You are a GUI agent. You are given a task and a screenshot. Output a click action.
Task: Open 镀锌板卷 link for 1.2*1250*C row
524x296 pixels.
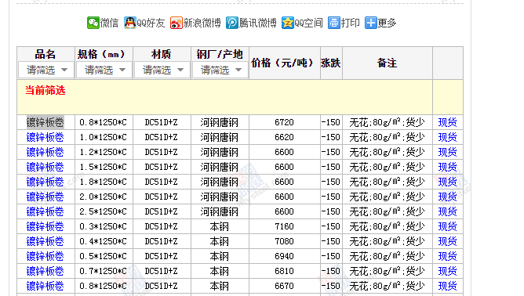pos(45,152)
